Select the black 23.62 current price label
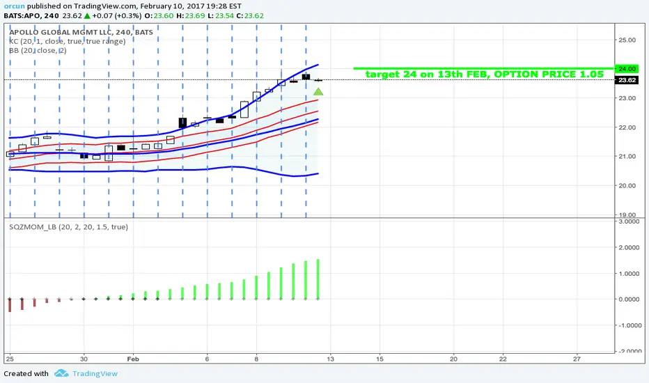This screenshot has height=383, width=649. [627, 80]
